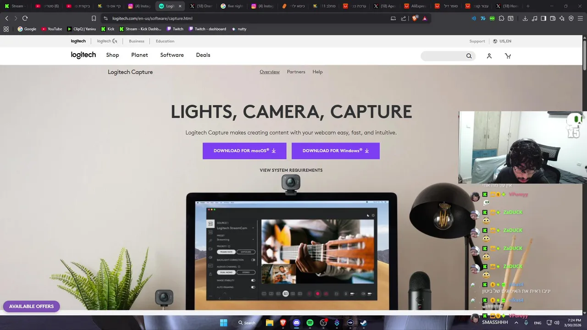Open the YouTube bookmark
This screenshot has height=330, width=587.
(x=52, y=29)
